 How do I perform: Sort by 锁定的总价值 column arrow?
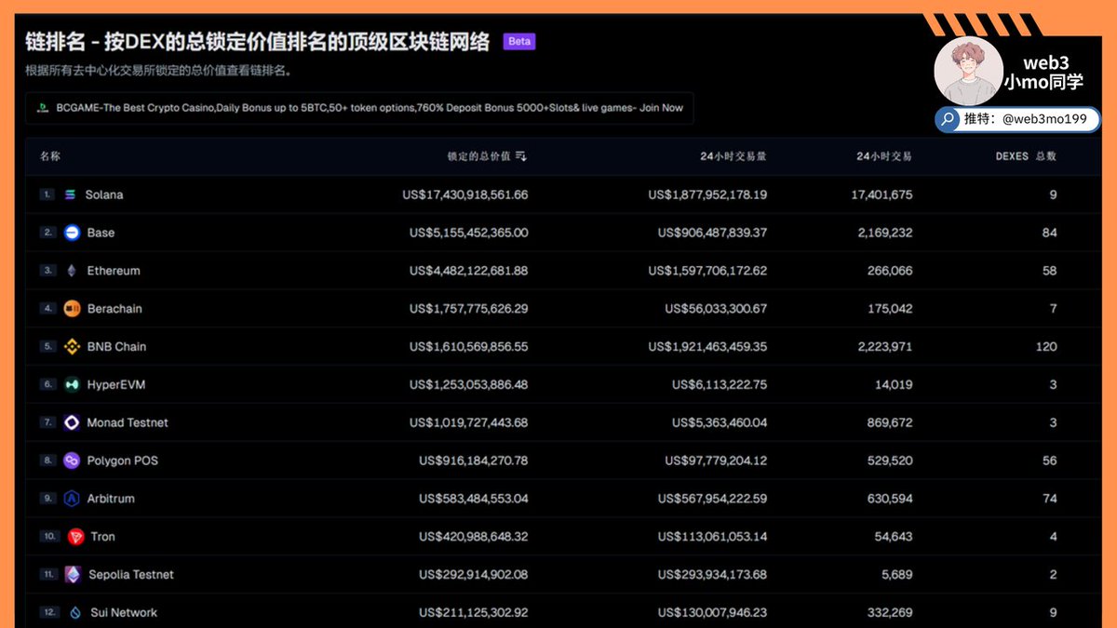(521, 156)
